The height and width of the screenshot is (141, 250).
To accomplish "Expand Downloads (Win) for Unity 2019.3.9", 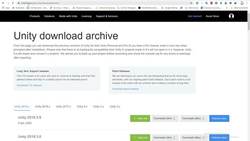I will pyautogui.click(x=165, y=118).
